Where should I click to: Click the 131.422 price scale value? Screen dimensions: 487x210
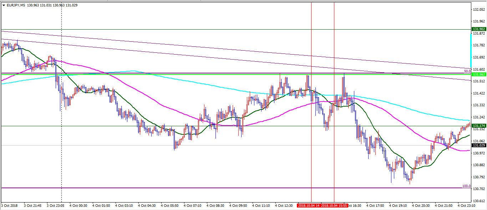coord(479,93)
